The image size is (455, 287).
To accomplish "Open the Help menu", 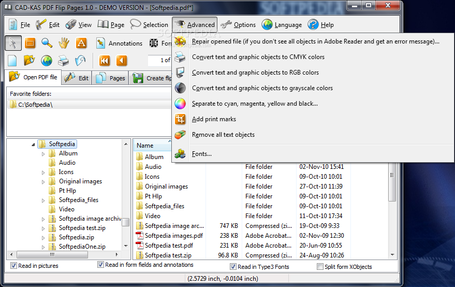I will click(320, 25).
